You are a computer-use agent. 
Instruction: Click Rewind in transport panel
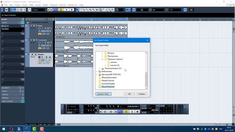[105, 112]
